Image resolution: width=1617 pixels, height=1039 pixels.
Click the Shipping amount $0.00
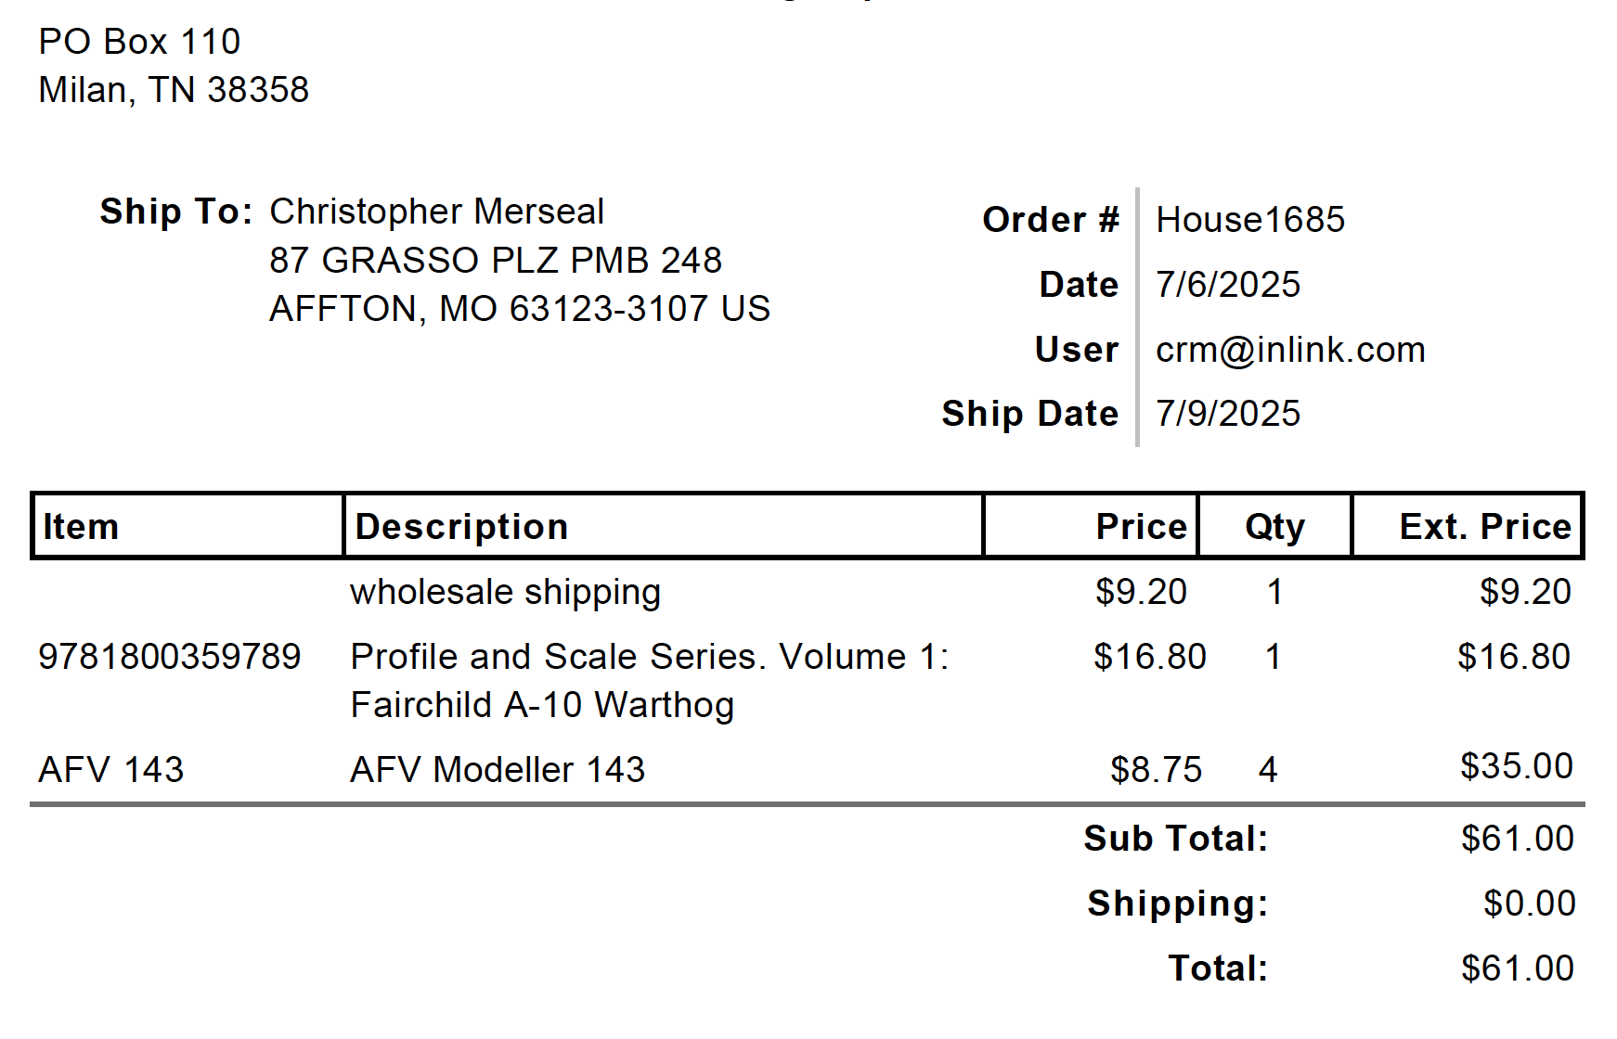click(x=1529, y=904)
